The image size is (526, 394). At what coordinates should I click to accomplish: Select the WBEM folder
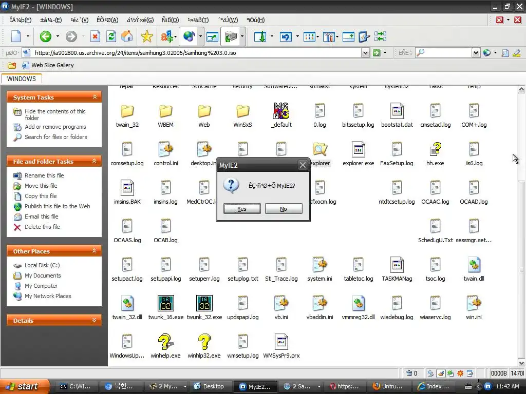(166, 111)
